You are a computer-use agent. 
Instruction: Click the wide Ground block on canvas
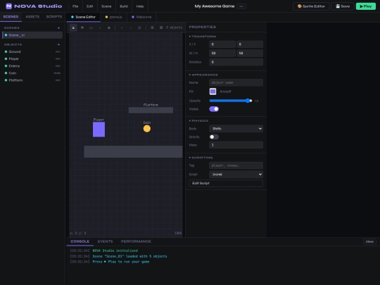(x=133, y=152)
